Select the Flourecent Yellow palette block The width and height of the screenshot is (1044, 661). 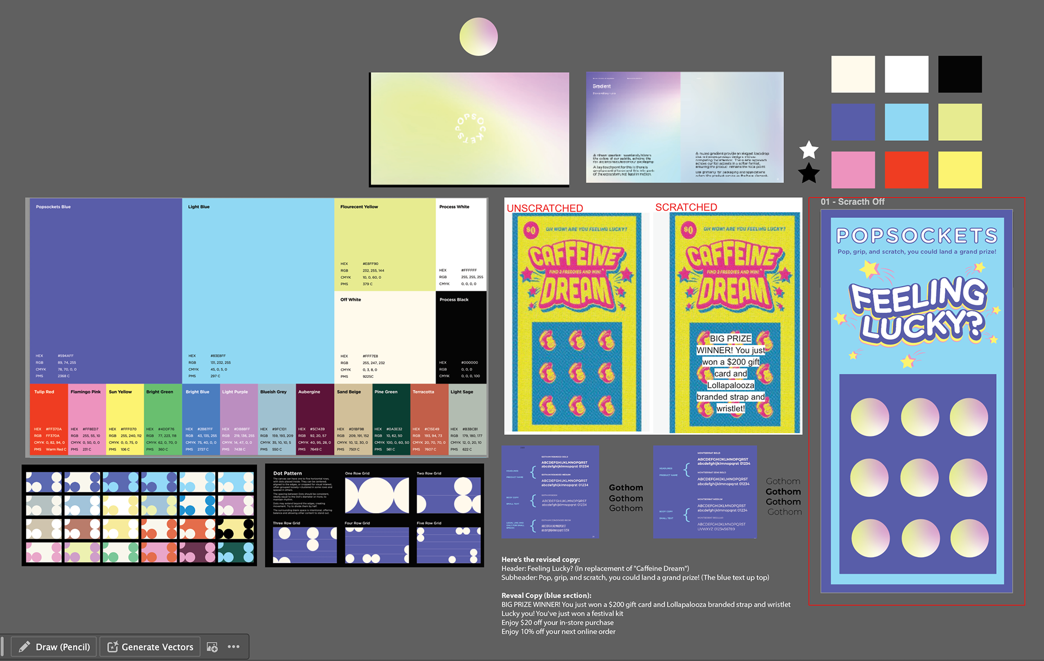tap(385, 245)
